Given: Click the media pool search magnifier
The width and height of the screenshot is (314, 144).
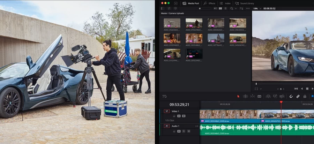Looking at the screenshot, I should [x=232, y=8].
